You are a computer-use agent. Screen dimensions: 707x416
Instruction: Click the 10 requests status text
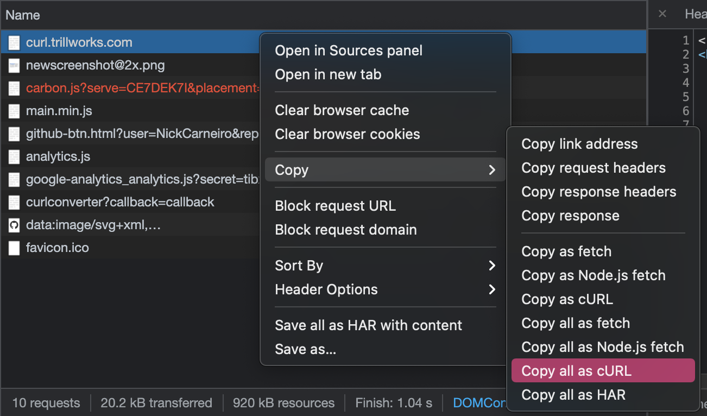pos(46,403)
